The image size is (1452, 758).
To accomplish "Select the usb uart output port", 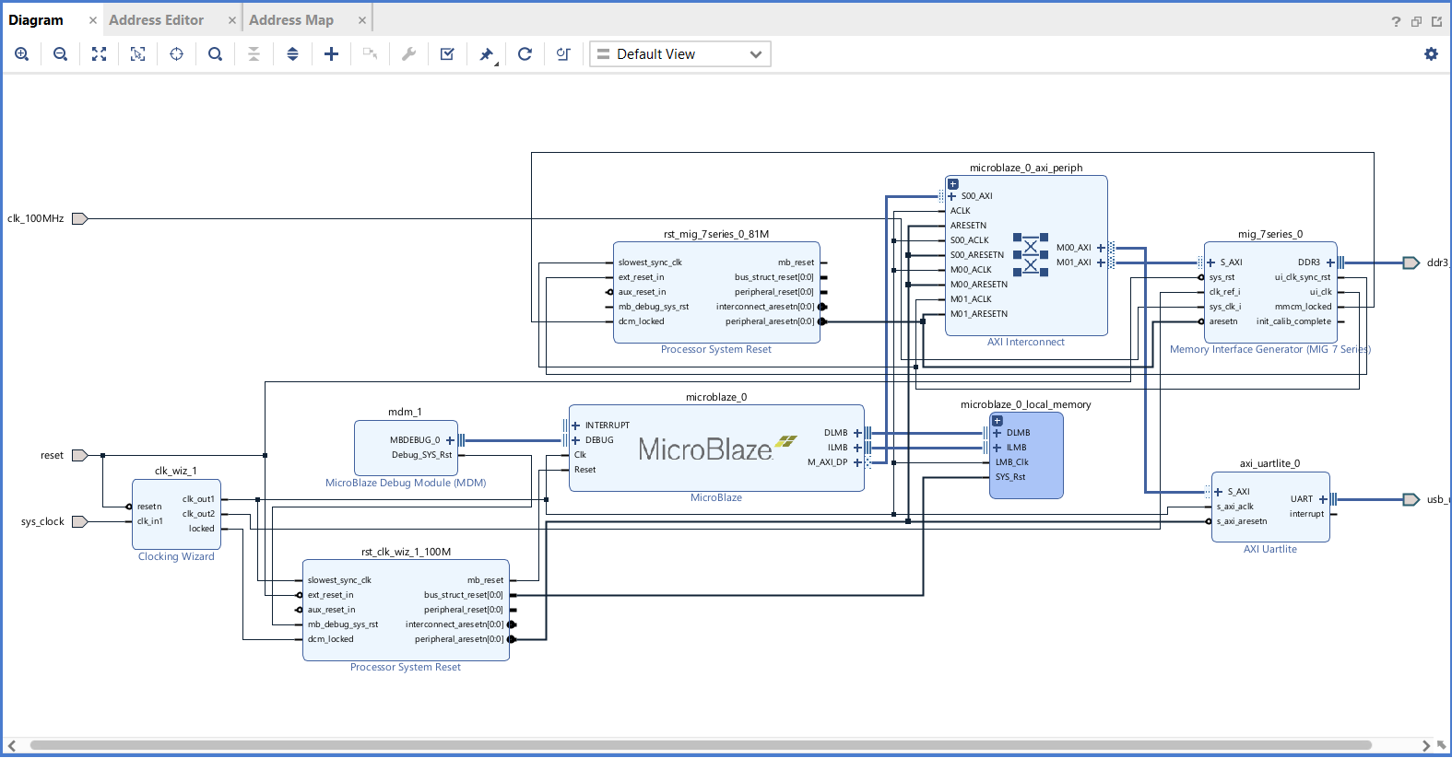I will click(x=1411, y=500).
